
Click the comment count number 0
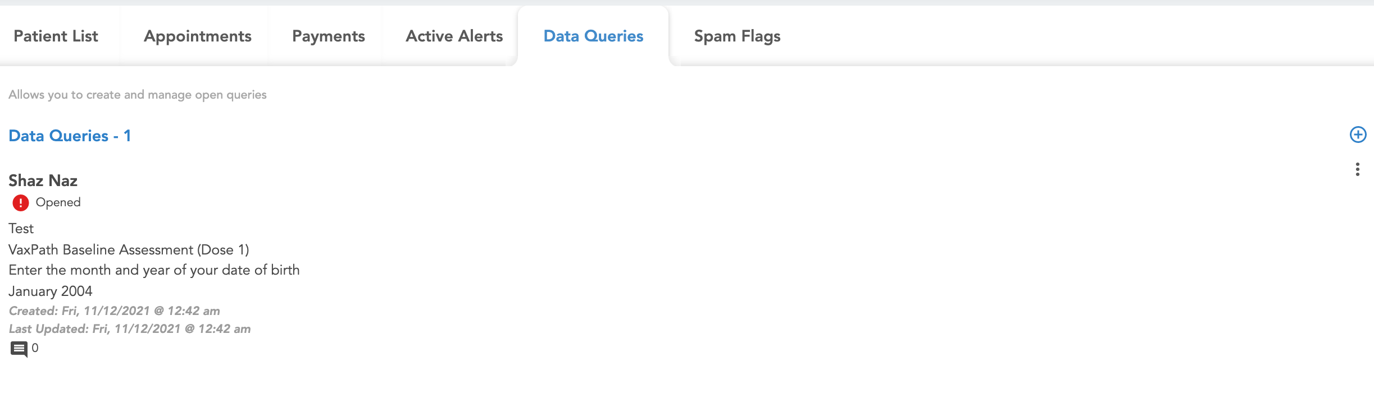pyautogui.click(x=35, y=348)
